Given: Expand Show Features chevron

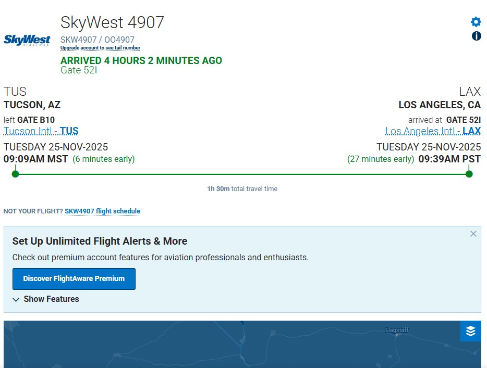Looking at the screenshot, I should [x=16, y=299].
